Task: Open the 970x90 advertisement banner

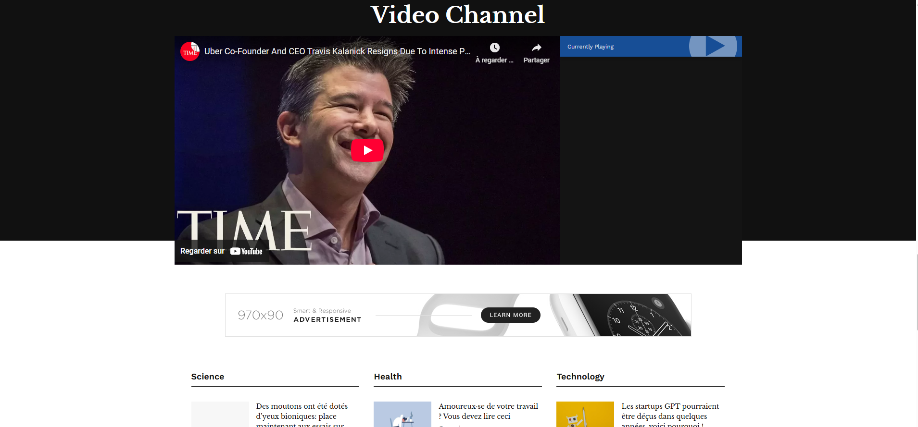Action: (458, 315)
